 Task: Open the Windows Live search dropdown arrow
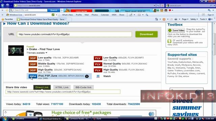[x=56, y=15]
